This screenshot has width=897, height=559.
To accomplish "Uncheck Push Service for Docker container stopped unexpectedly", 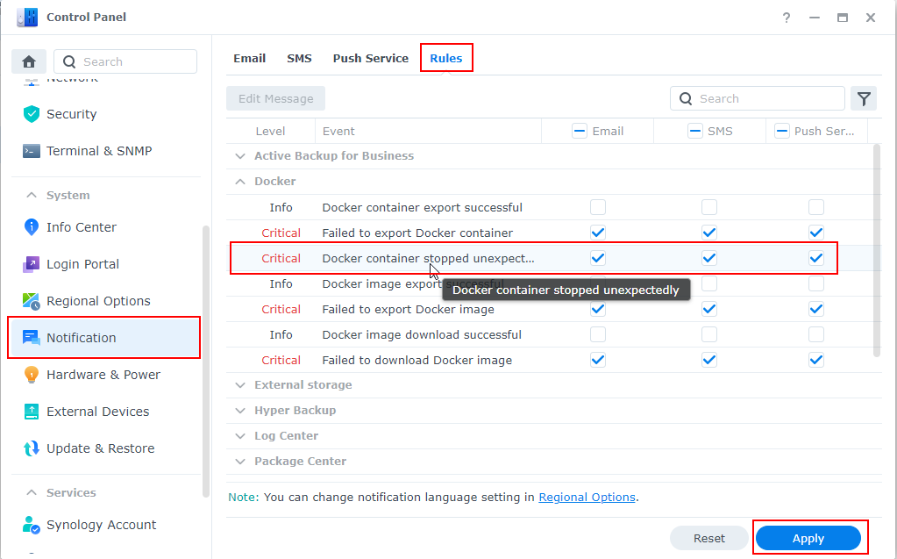I will [x=816, y=258].
